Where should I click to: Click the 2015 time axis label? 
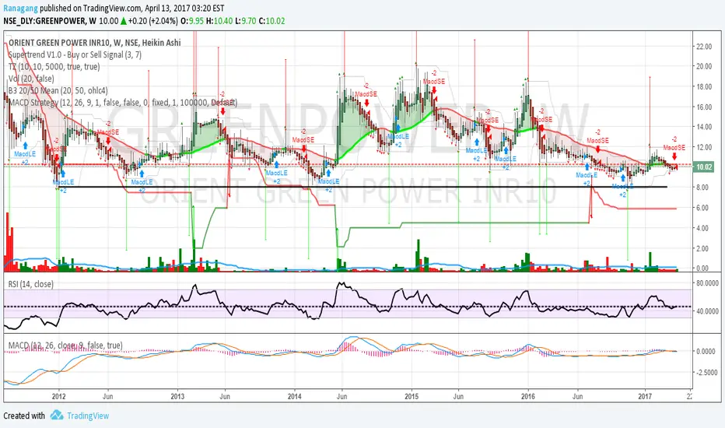[412, 397]
